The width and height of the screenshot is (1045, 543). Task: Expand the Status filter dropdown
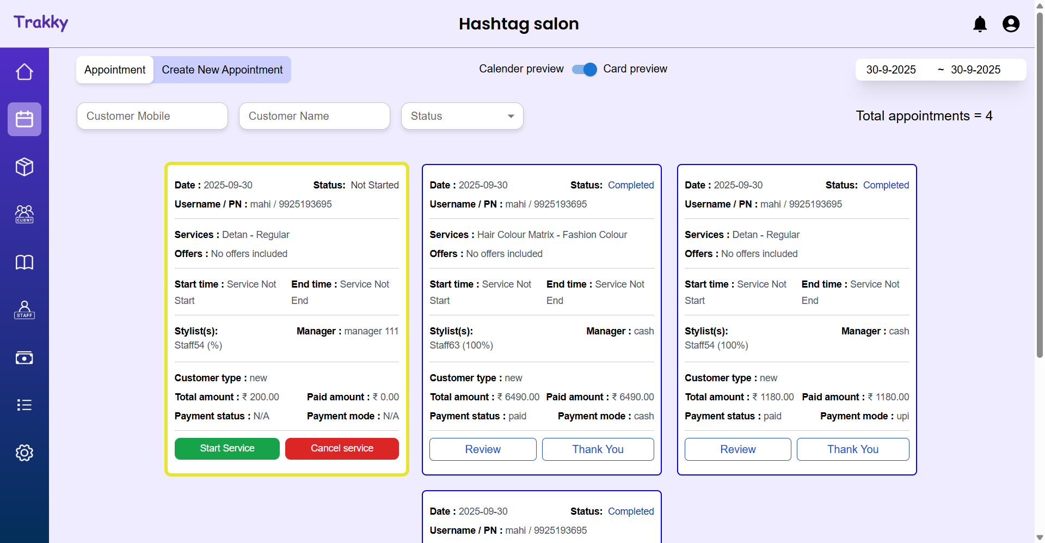[x=462, y=116]
